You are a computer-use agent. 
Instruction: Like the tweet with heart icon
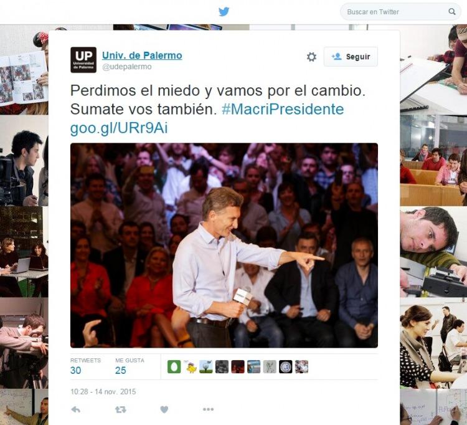tap(164, 409)
